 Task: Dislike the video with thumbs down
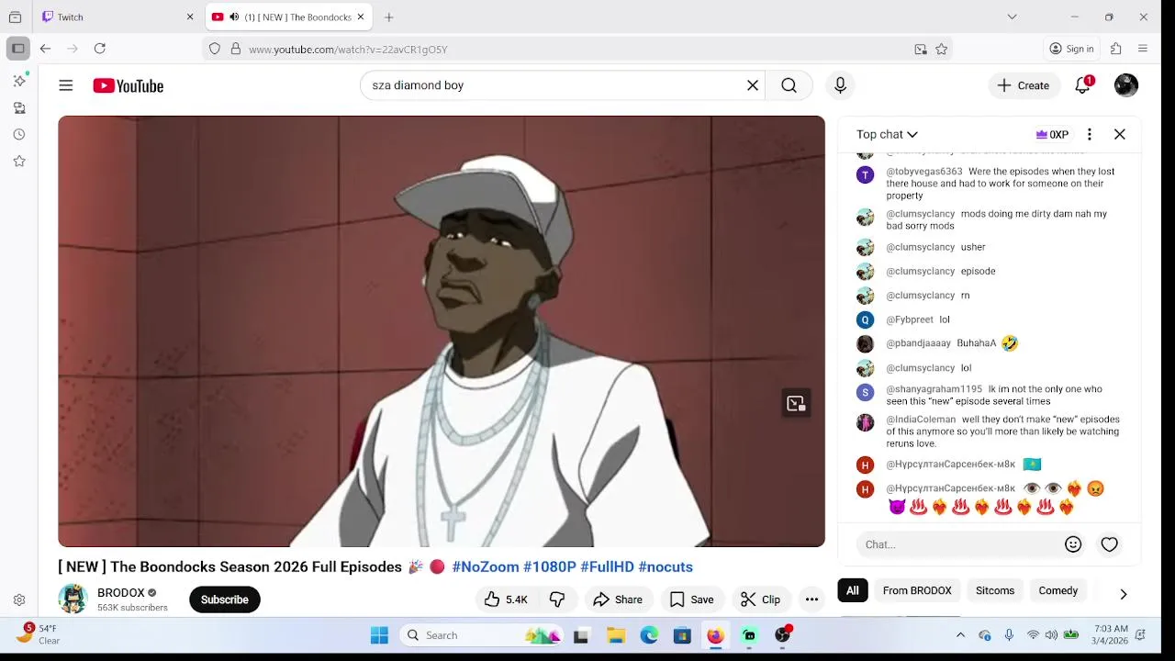click(557, 599)
